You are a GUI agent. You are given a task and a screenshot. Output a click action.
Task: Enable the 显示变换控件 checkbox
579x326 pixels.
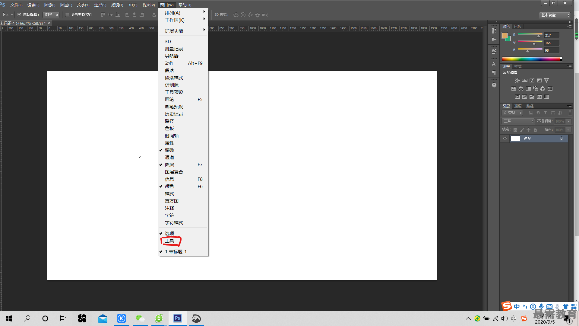[x=67, y=14]
